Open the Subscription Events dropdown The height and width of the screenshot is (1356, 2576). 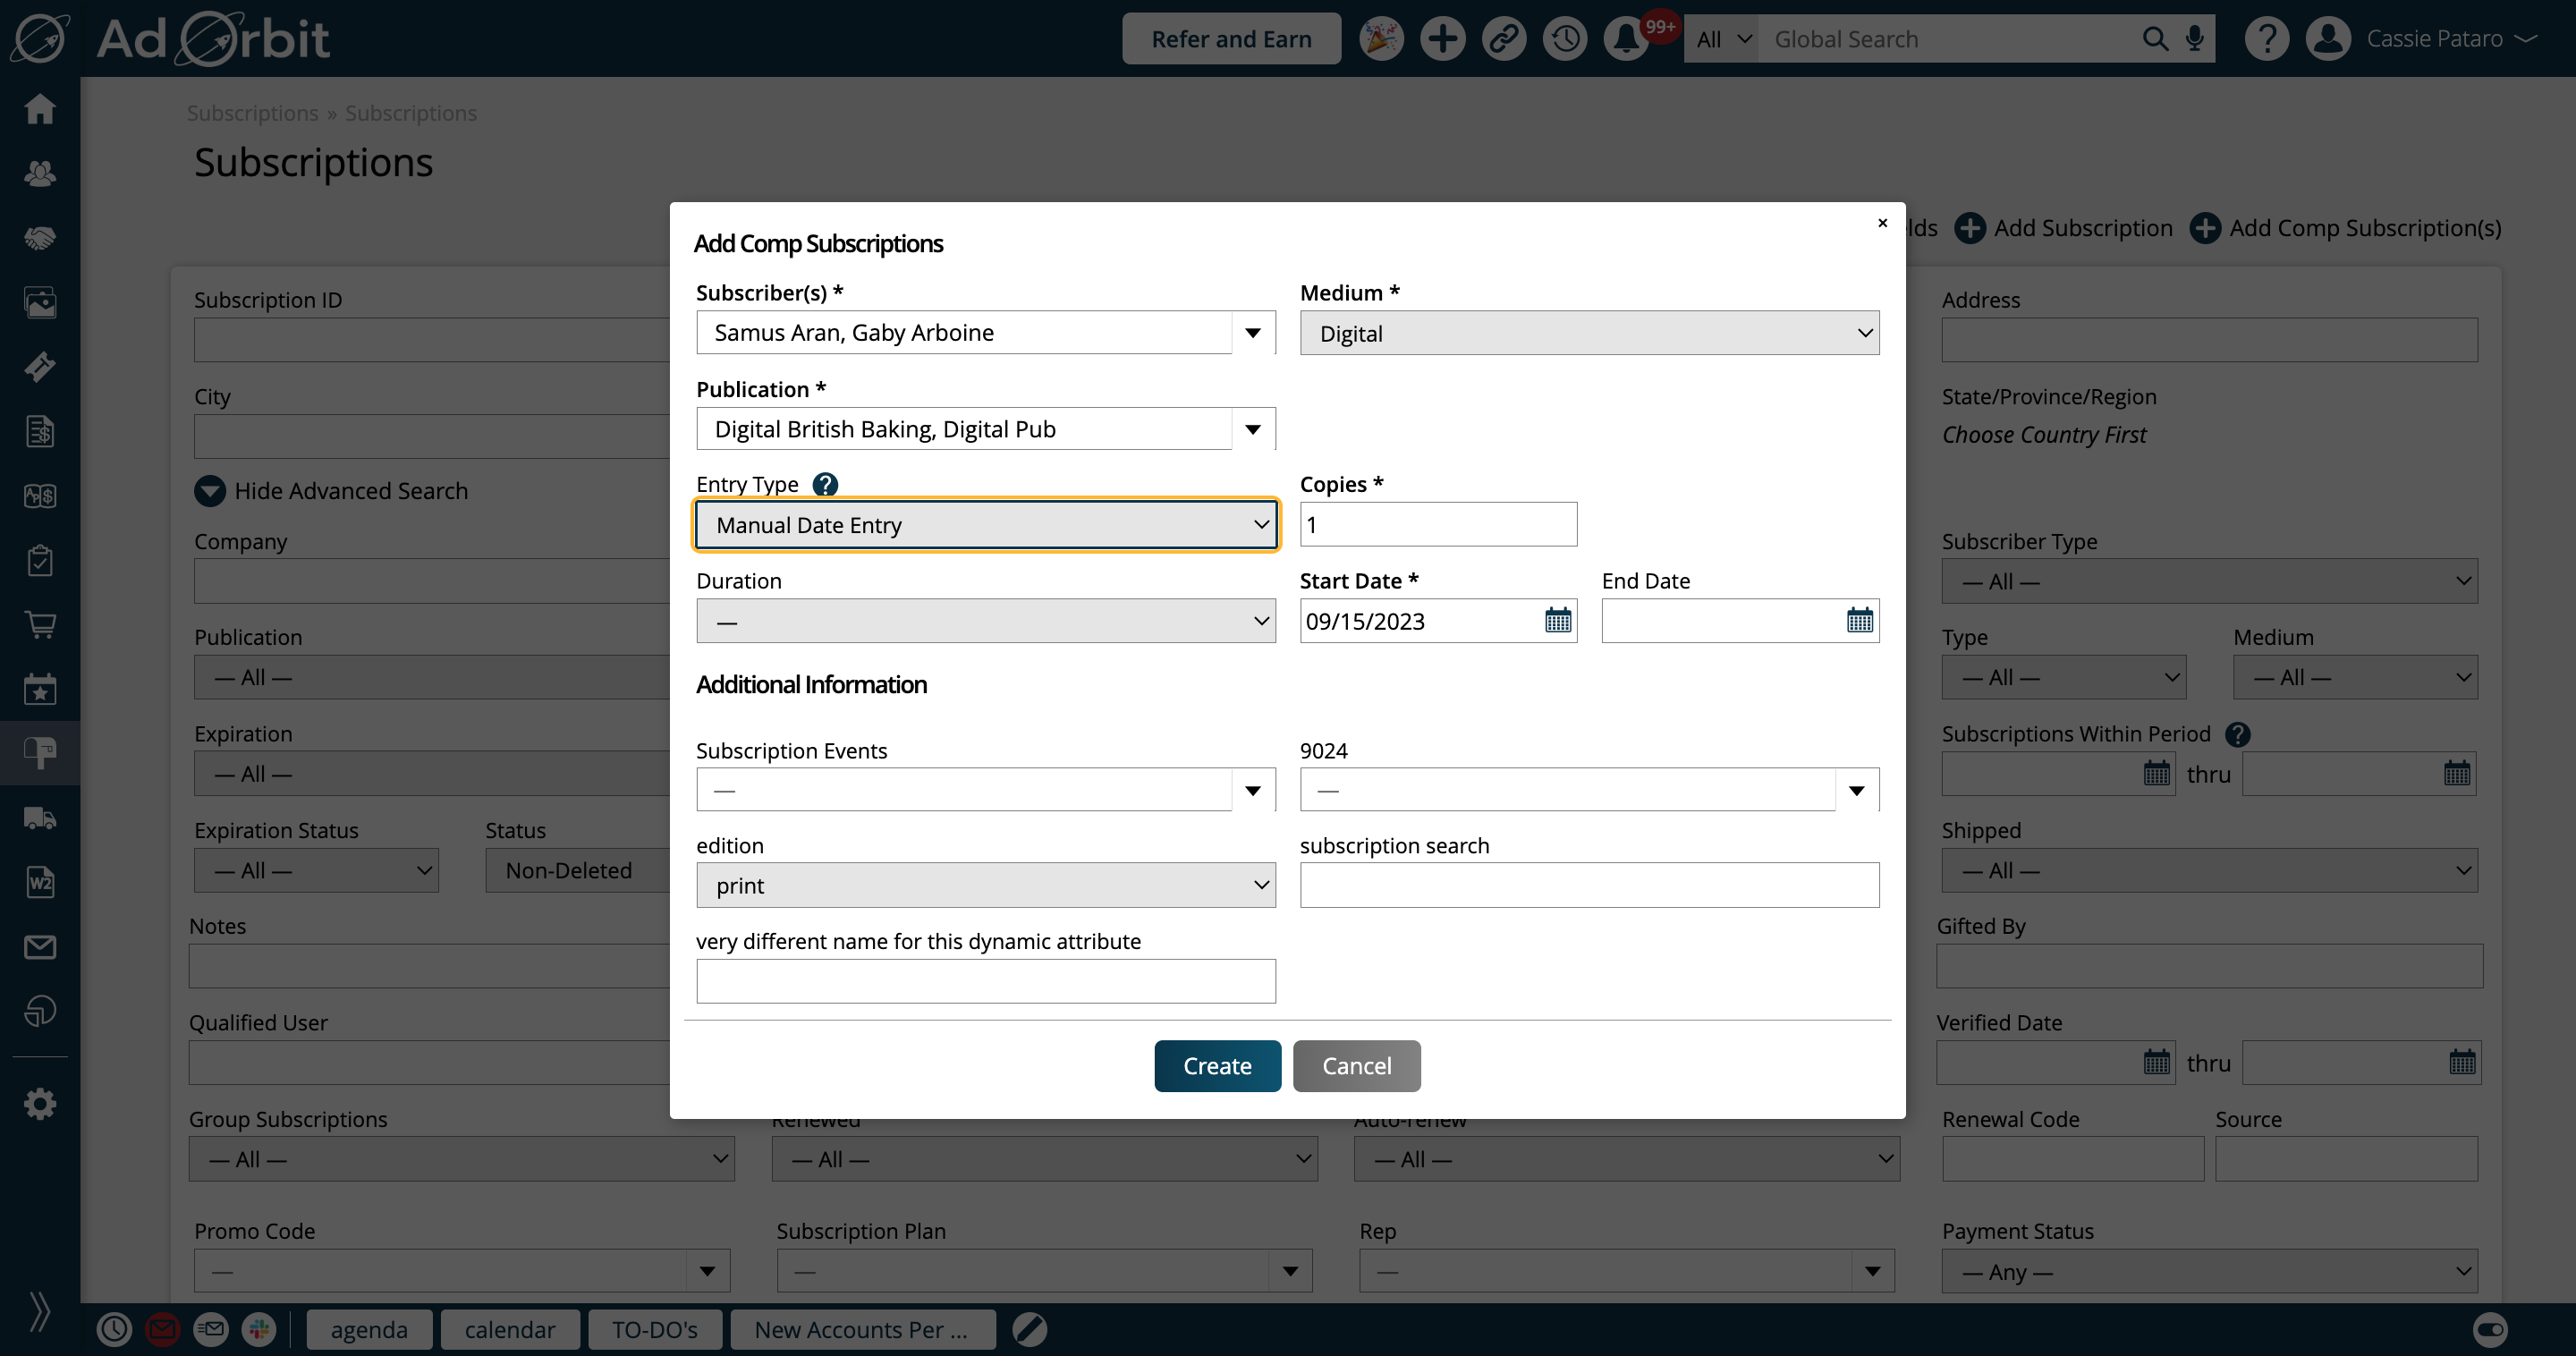(986, 790)
